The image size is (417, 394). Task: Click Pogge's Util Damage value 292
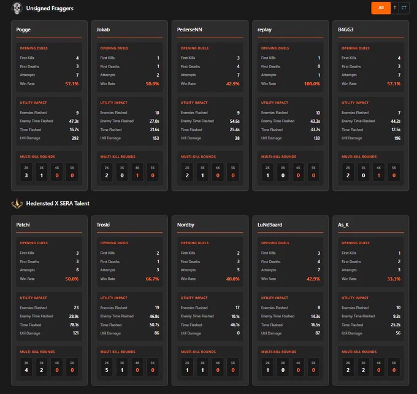click(75, 138)
